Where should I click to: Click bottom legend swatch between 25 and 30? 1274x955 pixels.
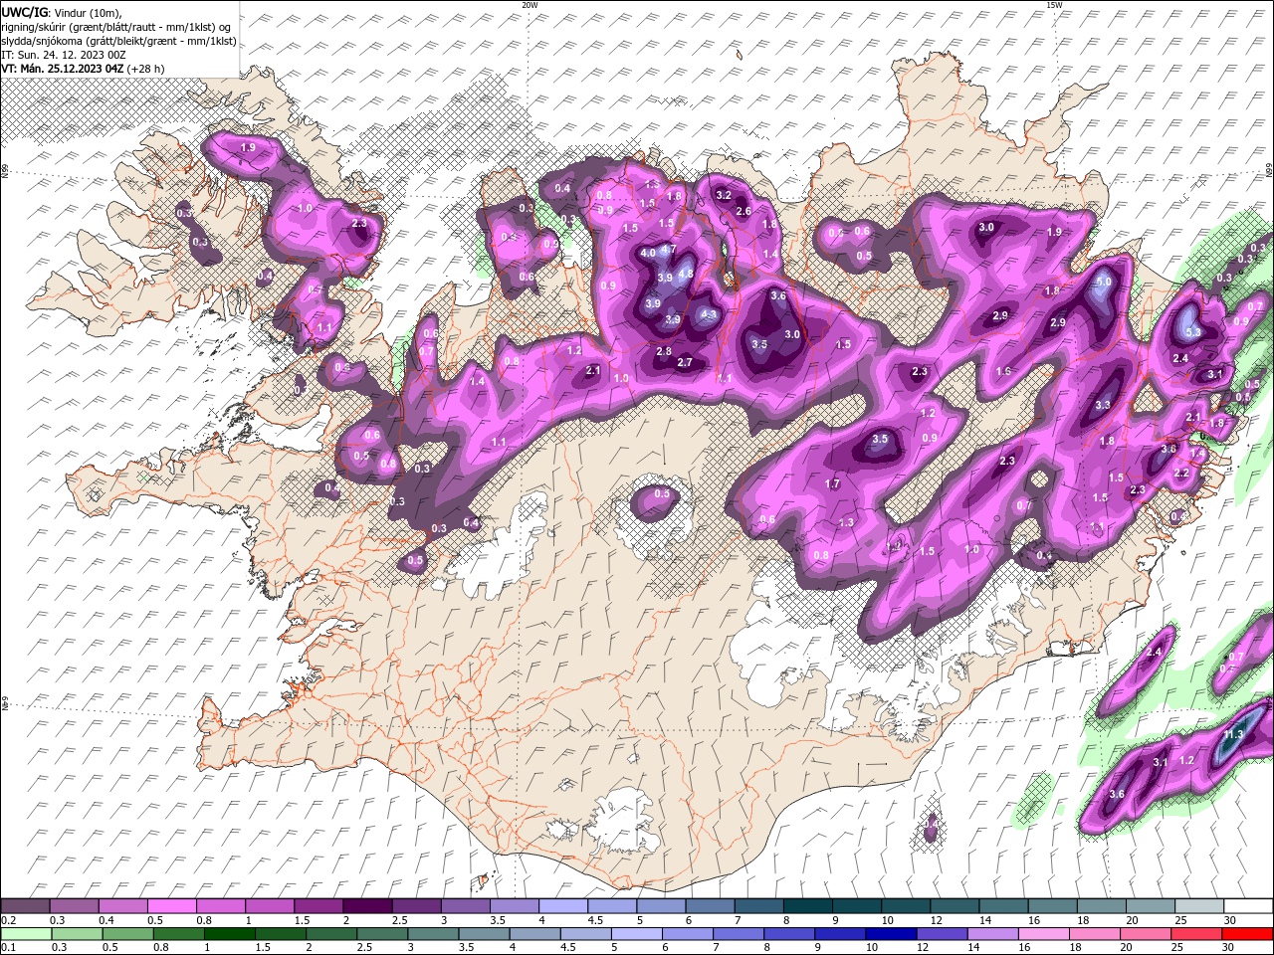coord(1196,933)
